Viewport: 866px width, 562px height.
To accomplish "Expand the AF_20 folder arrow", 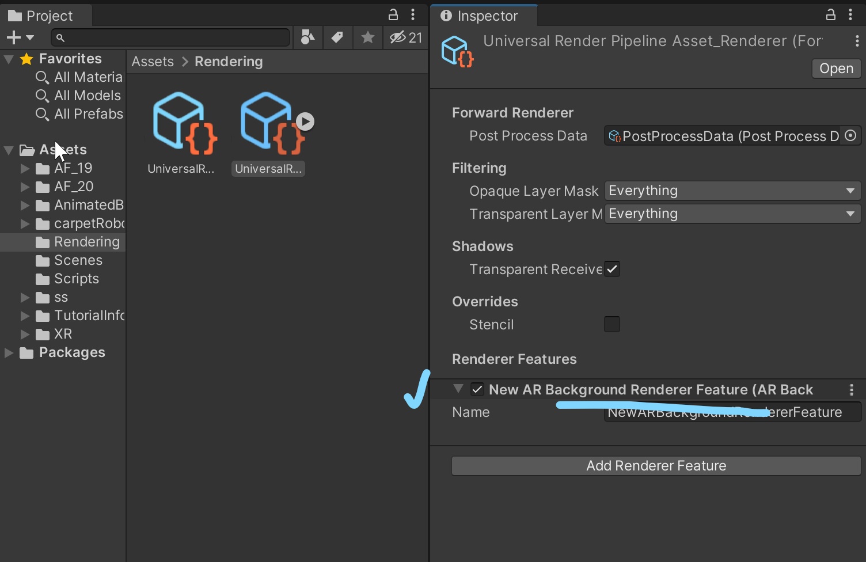I will click(25, 187).
